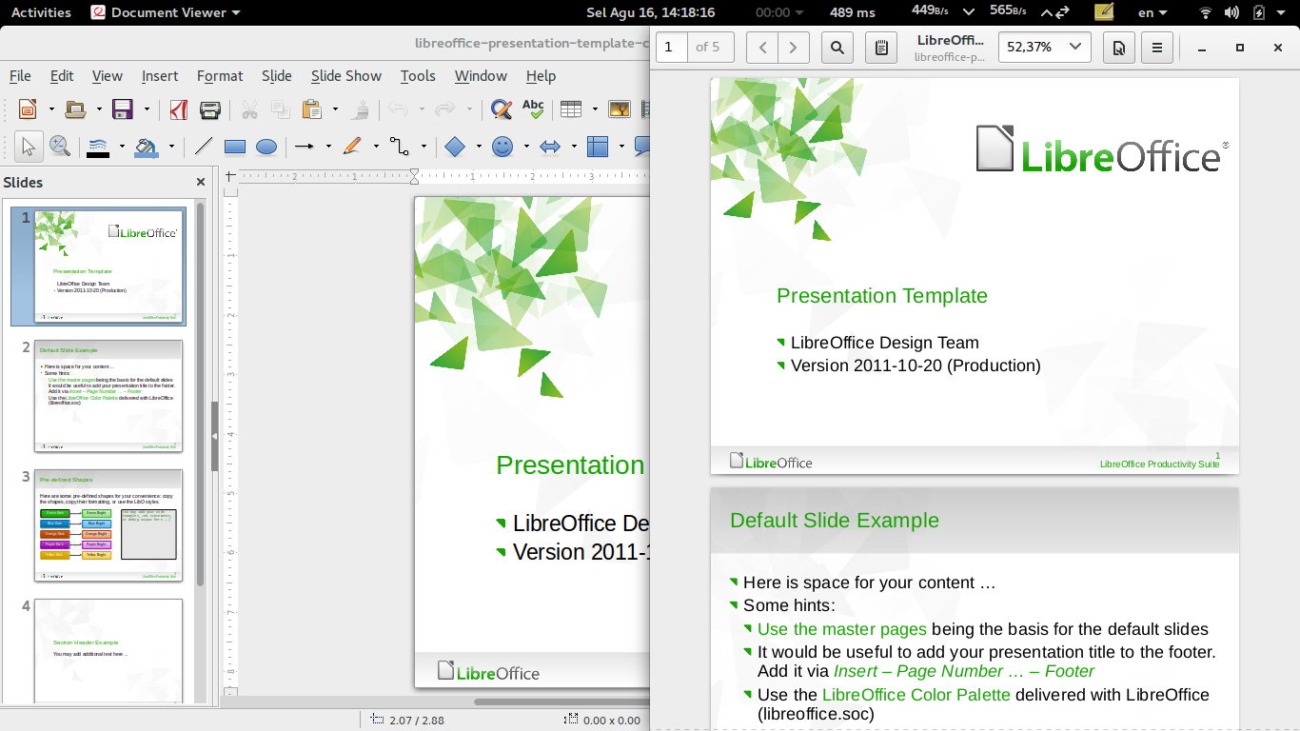The image size is (1300, 731).
Task: Insert an image via the picture icon
Action: [x=620, y=109]
